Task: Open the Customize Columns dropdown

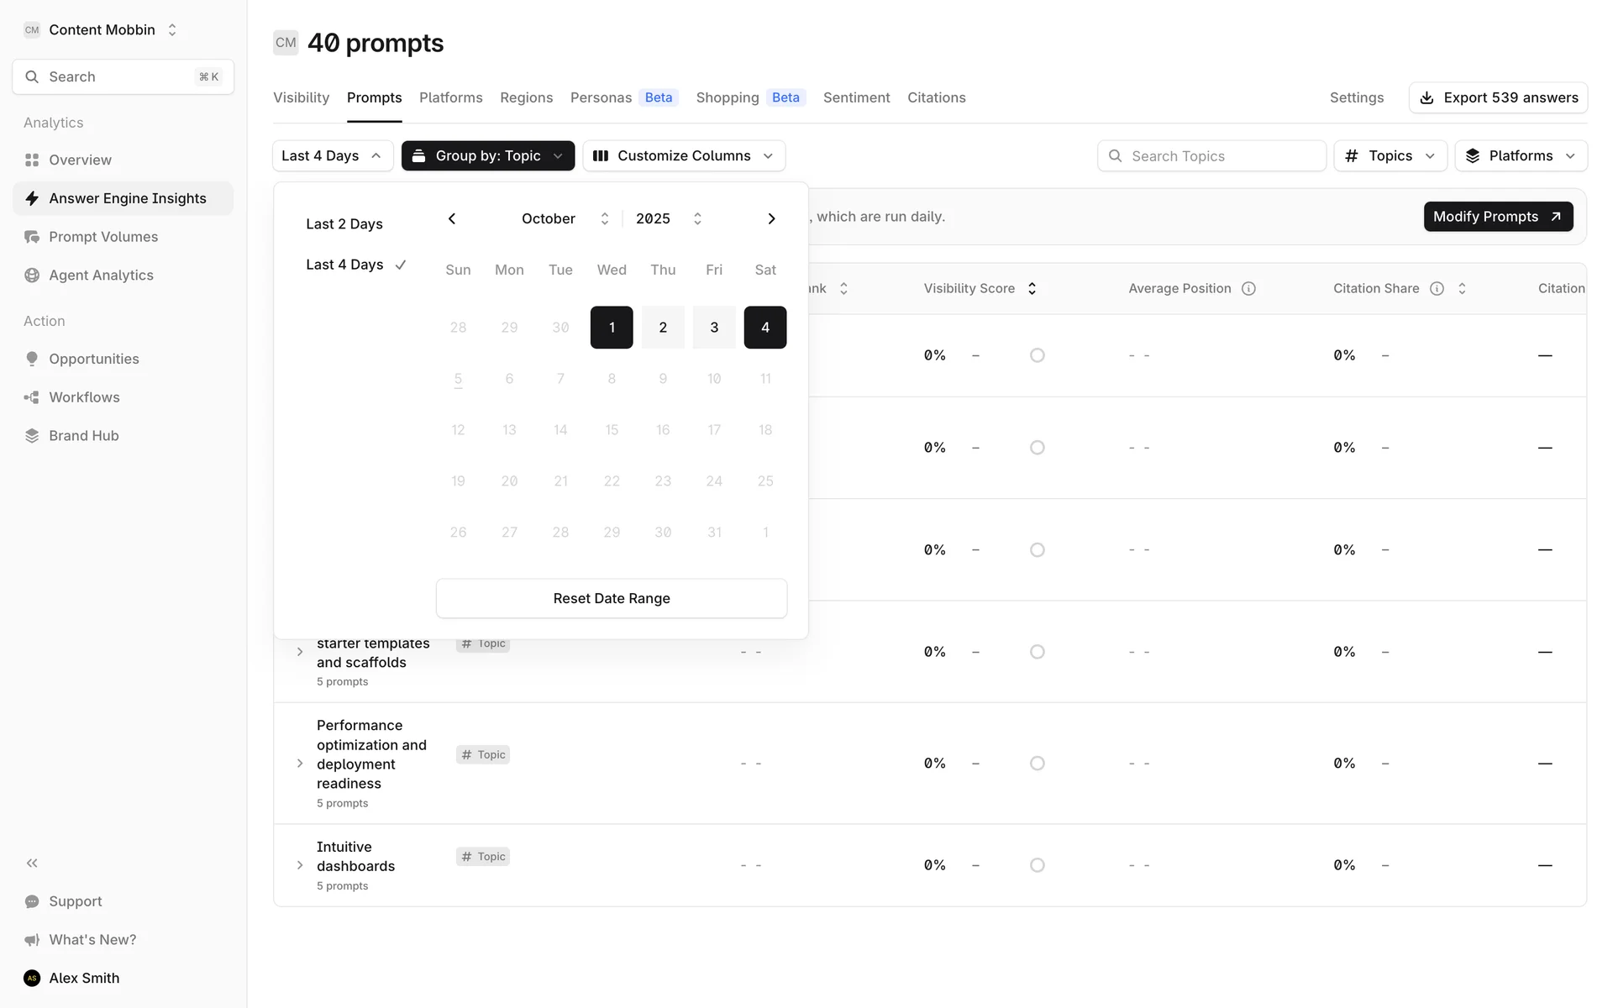Action: (684, 156)
